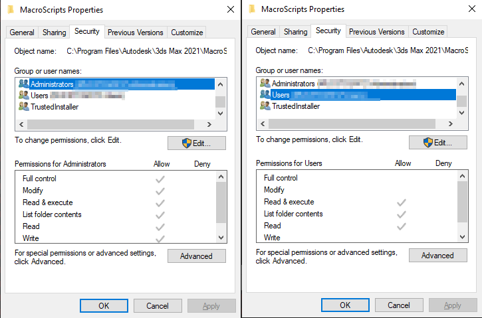Image resolution: width=482 pixels, height=318 pixels.
Task: Click Advanced button in left dialog
Action: (x=196, y=256)
